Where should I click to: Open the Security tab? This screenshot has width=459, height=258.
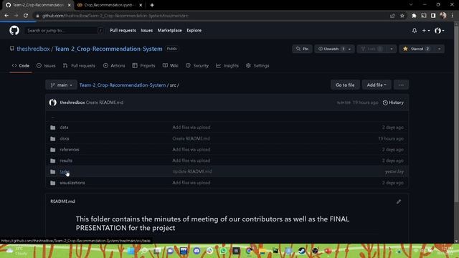pos(197,65)
